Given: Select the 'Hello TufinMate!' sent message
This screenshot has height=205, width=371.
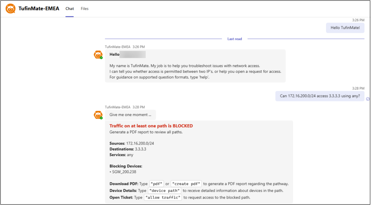Looking at the screenshot, I should [x=345, y=28].
